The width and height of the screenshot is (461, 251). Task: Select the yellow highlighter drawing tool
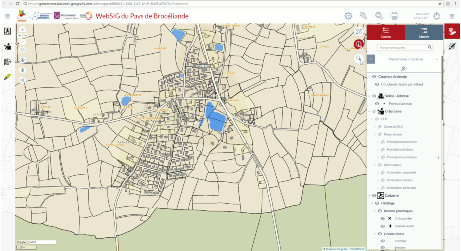coord(8,77)
